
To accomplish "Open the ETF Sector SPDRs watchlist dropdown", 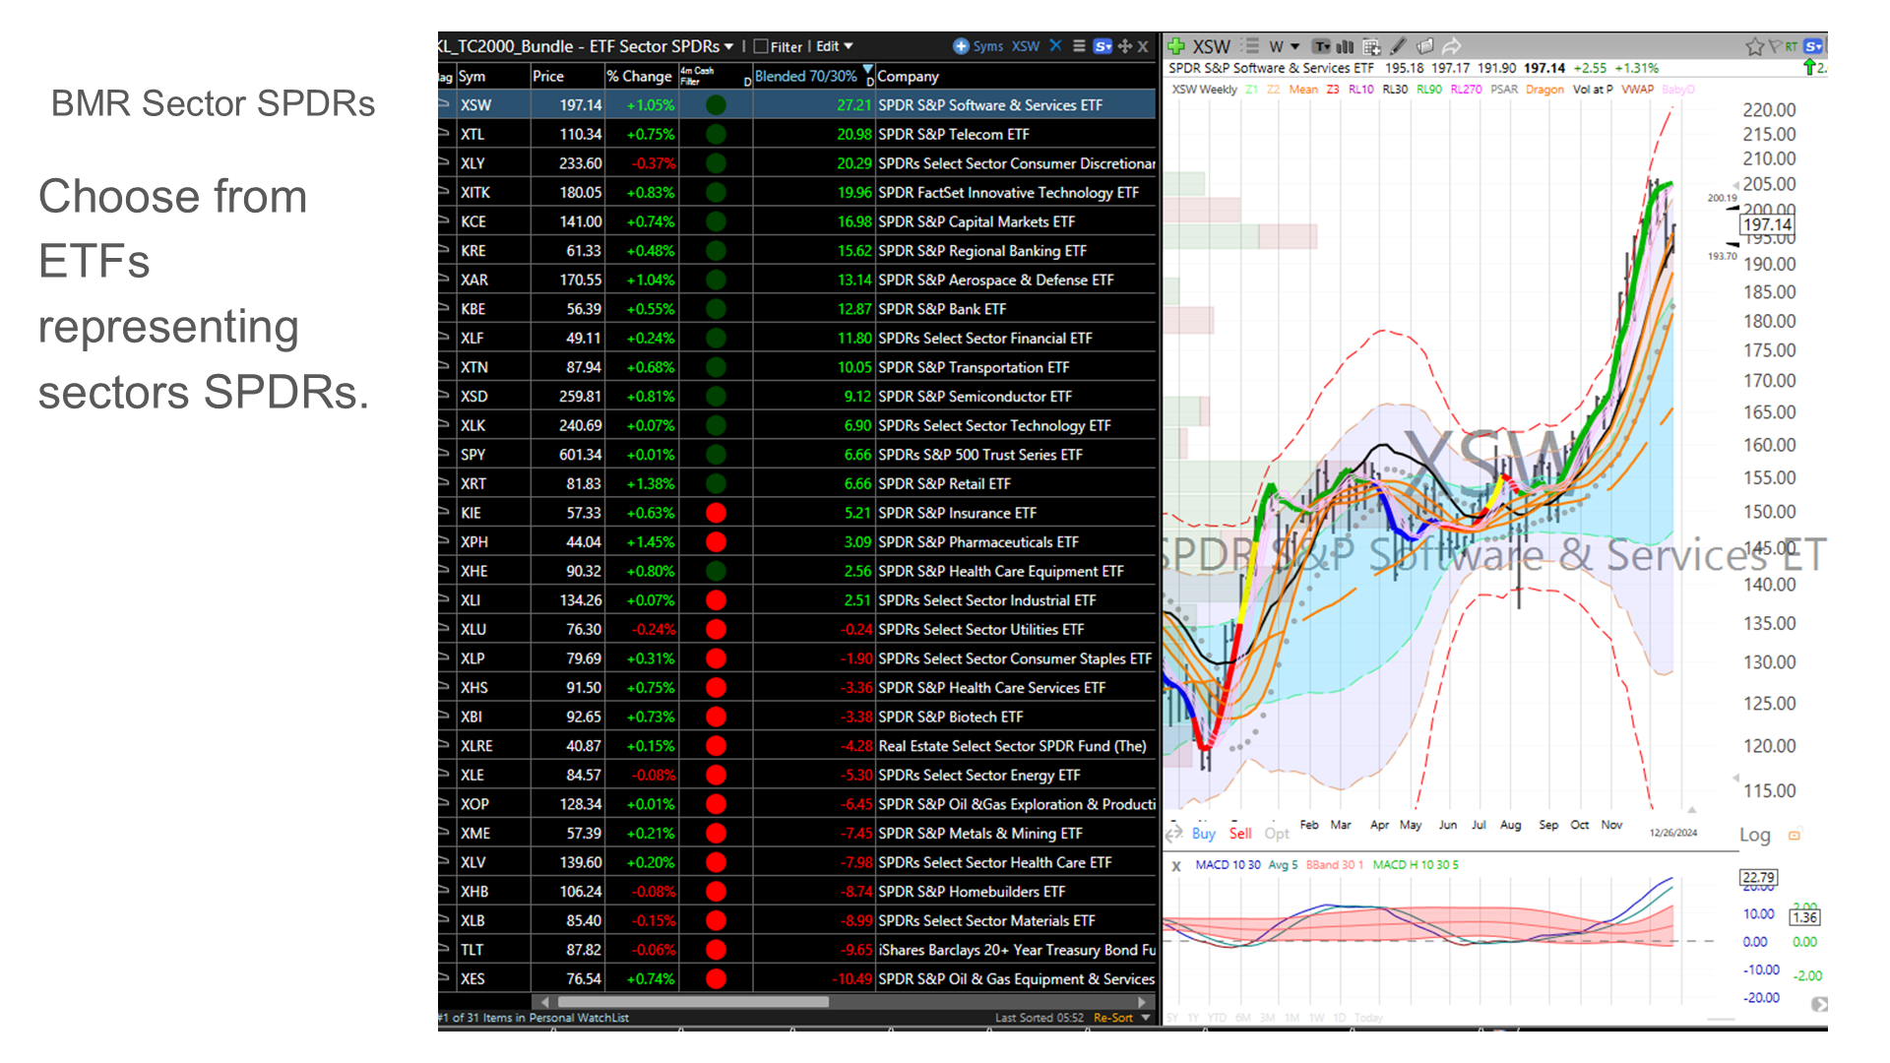I will point(728,45).
